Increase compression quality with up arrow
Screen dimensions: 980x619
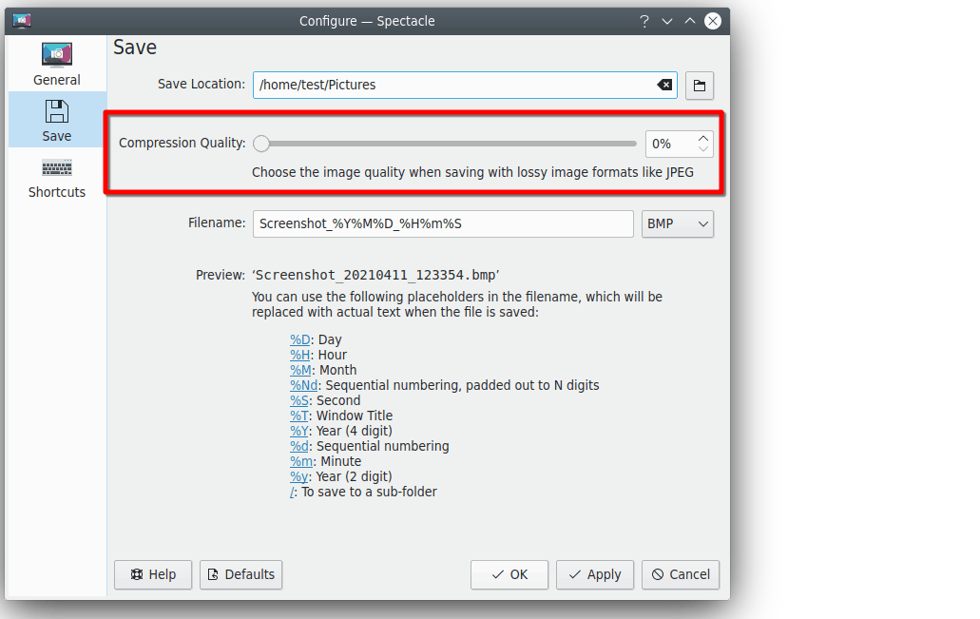703,138
